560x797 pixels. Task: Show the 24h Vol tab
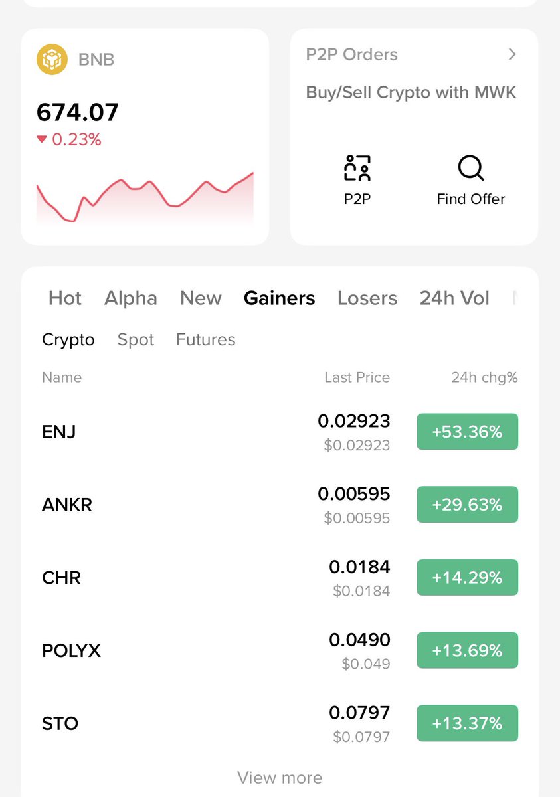454,298
